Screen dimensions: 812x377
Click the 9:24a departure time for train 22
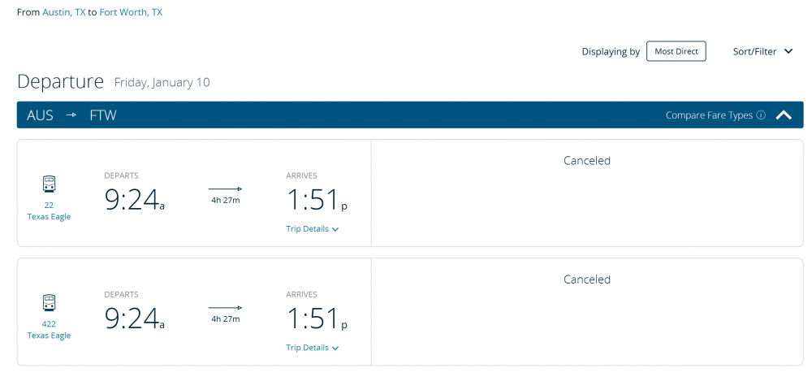pyautogui.click(x=134, y=199)
